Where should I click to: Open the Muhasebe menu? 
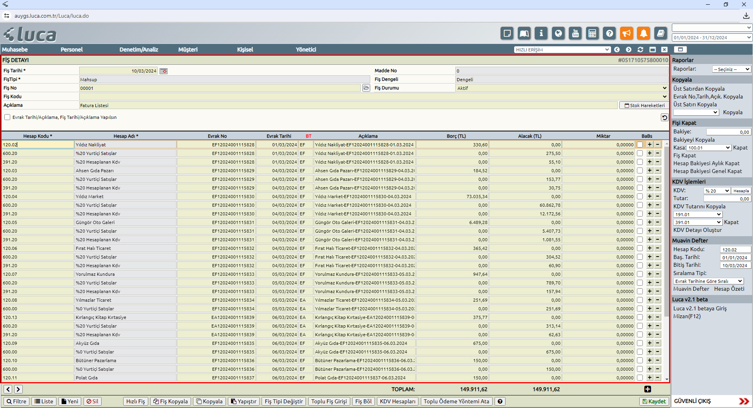(x=15, y=49)
